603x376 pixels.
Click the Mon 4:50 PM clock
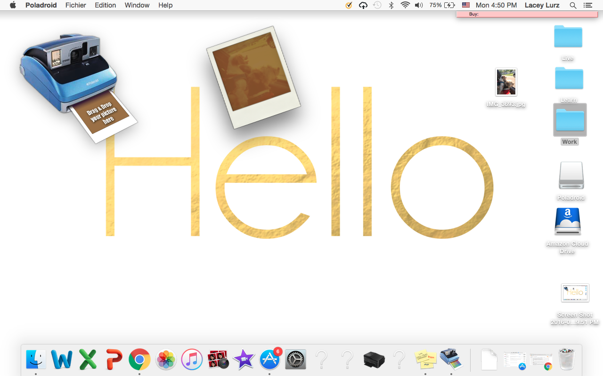(496, 5)
